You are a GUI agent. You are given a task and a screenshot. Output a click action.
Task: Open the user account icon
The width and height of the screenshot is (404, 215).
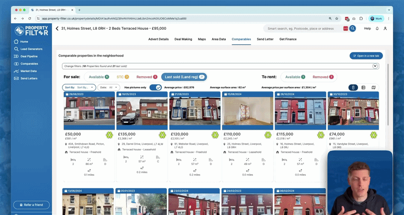[x=385, y=29]
